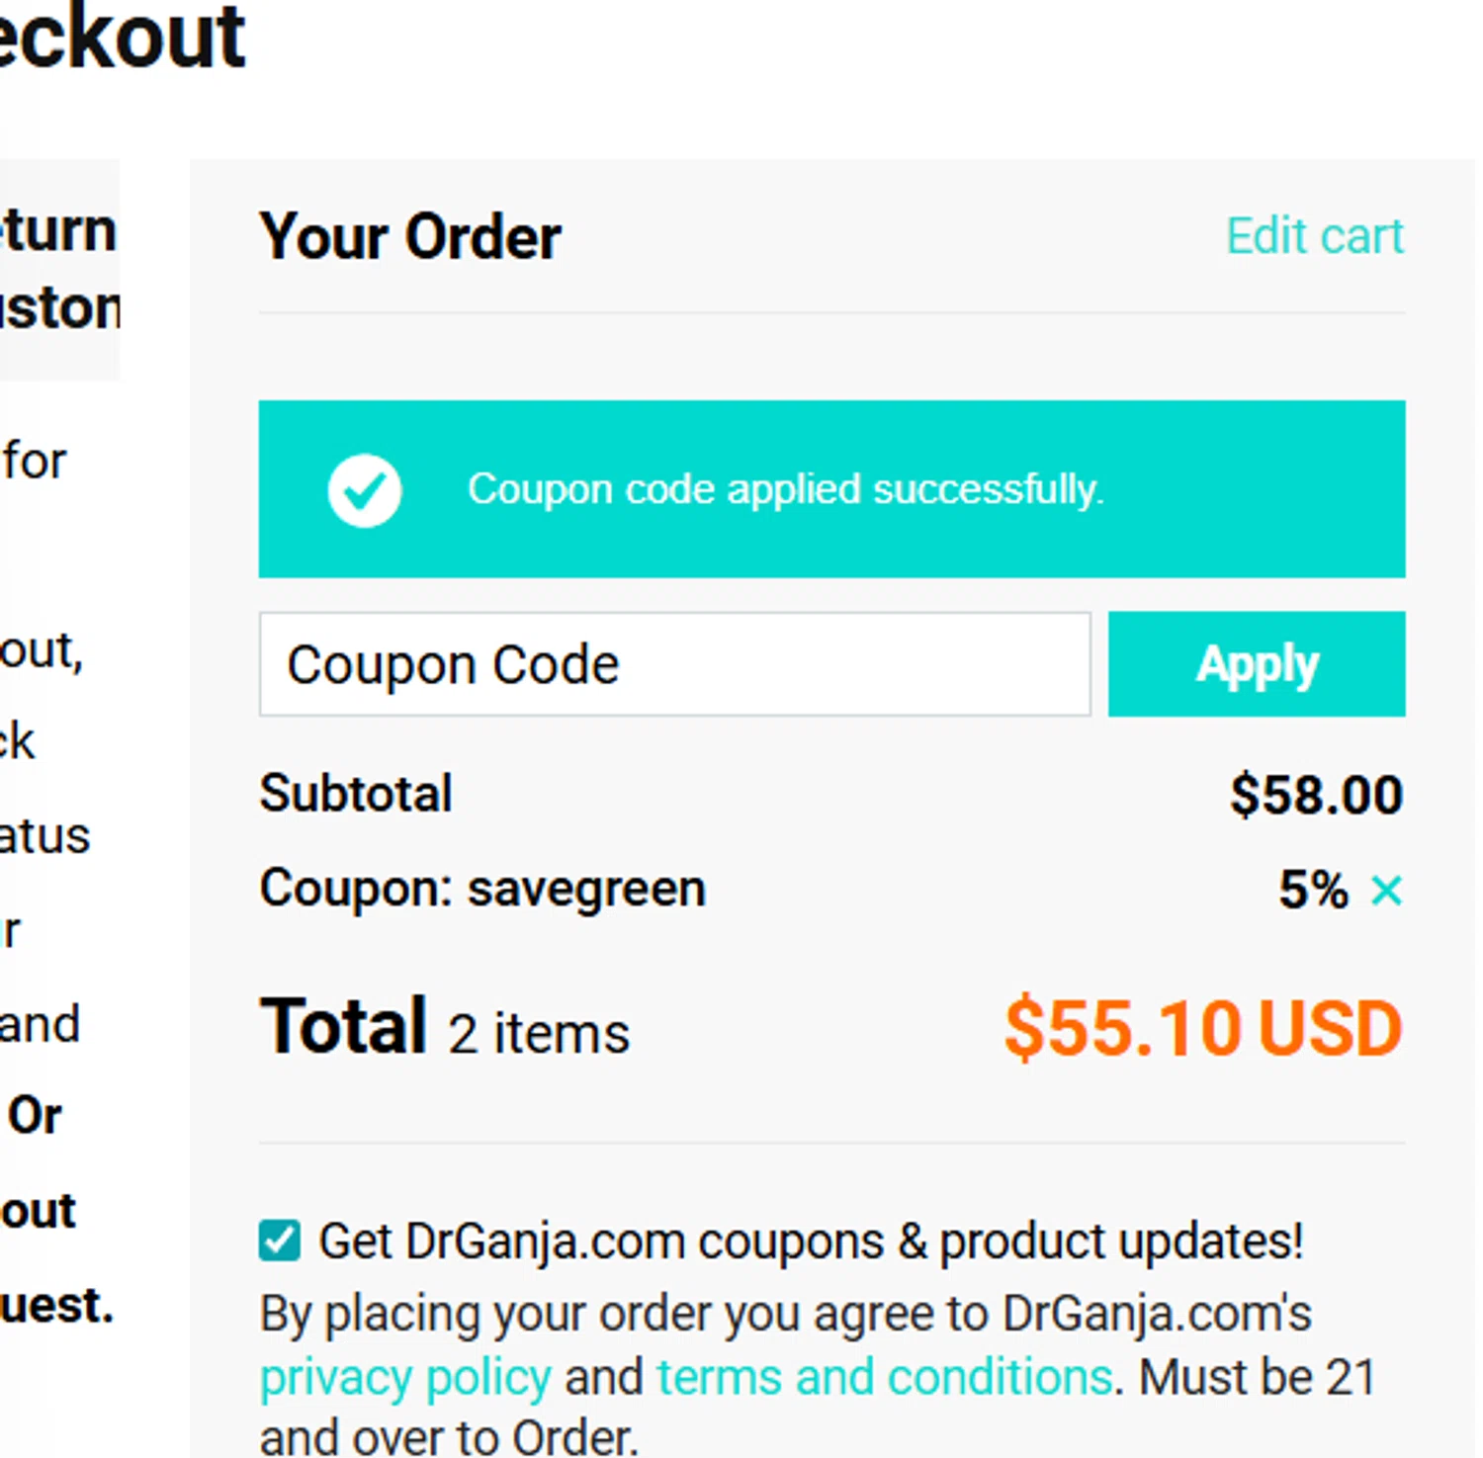Open the terms and conditions link

(x=885, y=1377)
